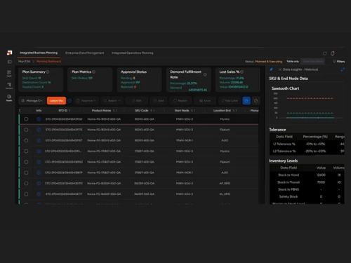Switch to Enterprise Data Management tab
The height and width of the screenshot is (263, 351).
(x=85, y=53)
